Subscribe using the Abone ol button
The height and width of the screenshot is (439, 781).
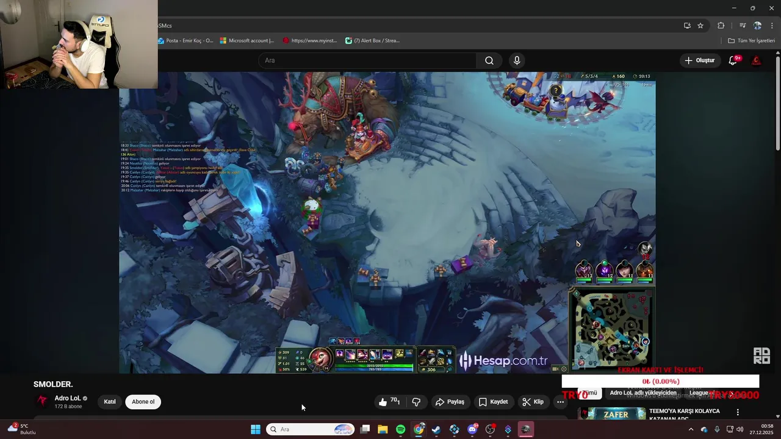click(x=143, y=402)
